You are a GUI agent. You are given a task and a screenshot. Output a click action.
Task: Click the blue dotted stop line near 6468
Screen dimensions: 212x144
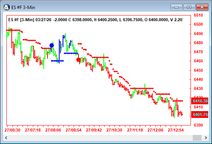click(x=71, y=53)
